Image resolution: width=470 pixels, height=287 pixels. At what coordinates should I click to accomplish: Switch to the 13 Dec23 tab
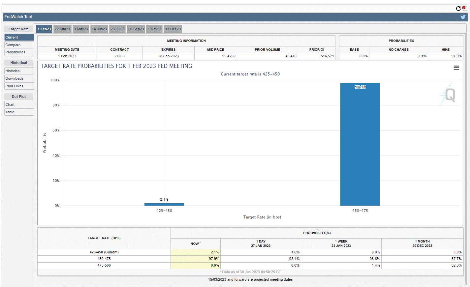[173, 29]
